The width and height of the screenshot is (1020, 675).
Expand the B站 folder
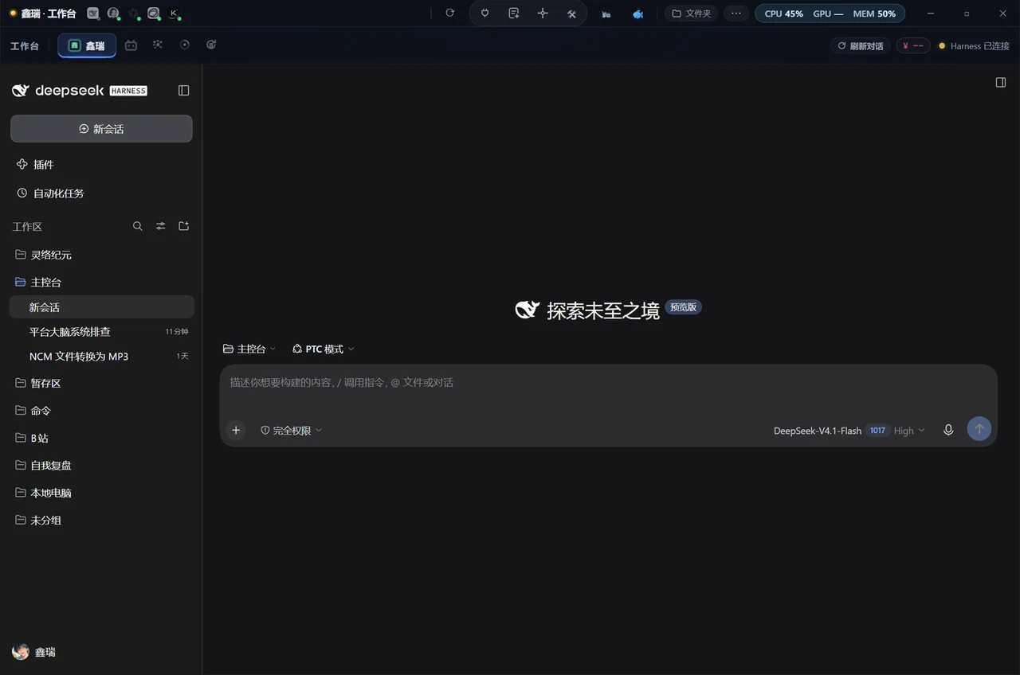pos(101,439)
